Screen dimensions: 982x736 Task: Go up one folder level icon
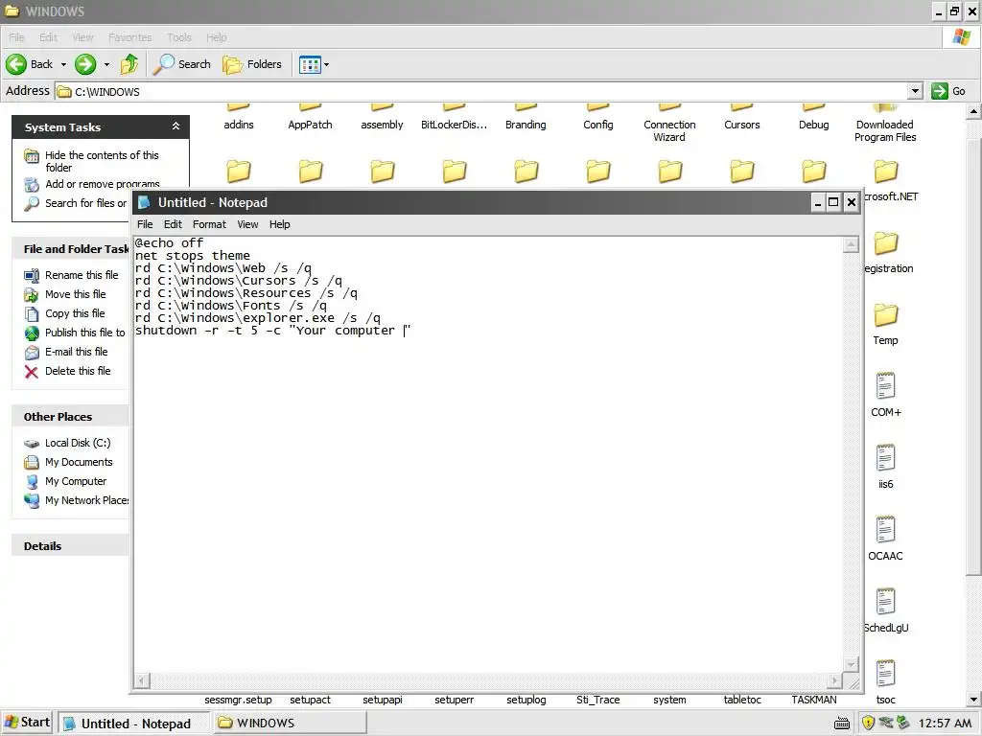(x=129, y=64)
